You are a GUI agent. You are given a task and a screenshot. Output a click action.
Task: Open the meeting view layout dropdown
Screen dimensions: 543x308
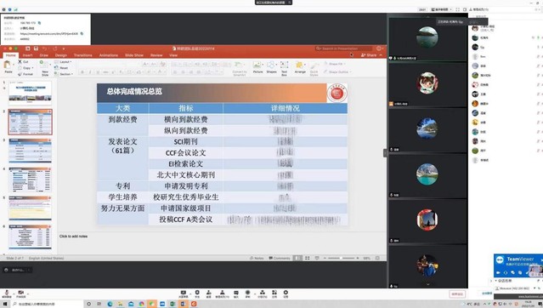coord(442,9)
